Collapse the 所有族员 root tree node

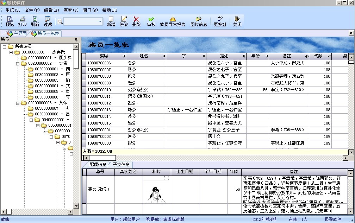[5, 47]
